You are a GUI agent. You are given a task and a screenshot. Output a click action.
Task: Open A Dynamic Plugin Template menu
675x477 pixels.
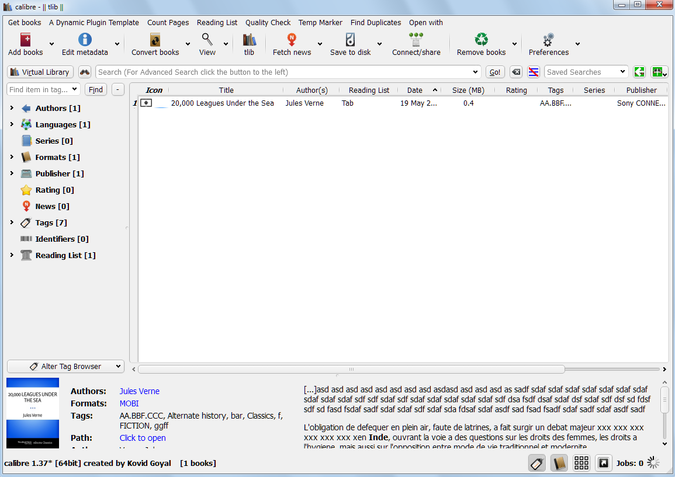click(x=94, y=22)
